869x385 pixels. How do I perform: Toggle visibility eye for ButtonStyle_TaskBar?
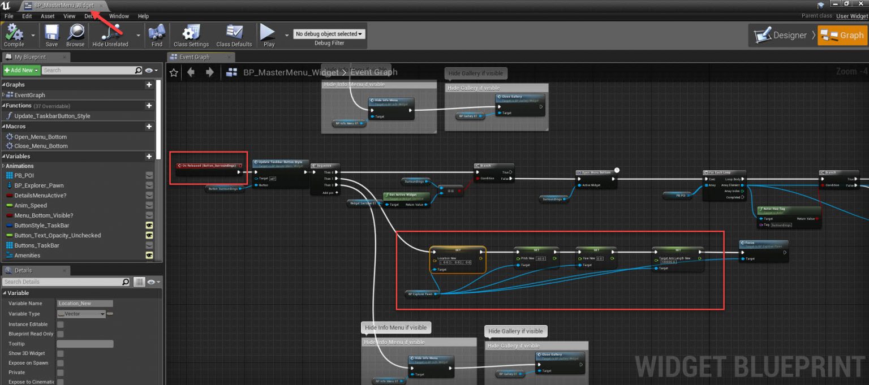(149, 226)
